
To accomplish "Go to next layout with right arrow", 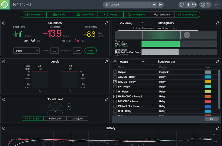I will 160,5.
